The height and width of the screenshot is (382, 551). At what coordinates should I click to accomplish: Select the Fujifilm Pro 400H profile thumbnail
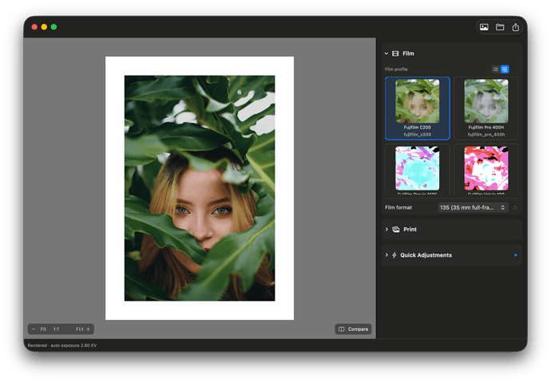tap(486, 101)
